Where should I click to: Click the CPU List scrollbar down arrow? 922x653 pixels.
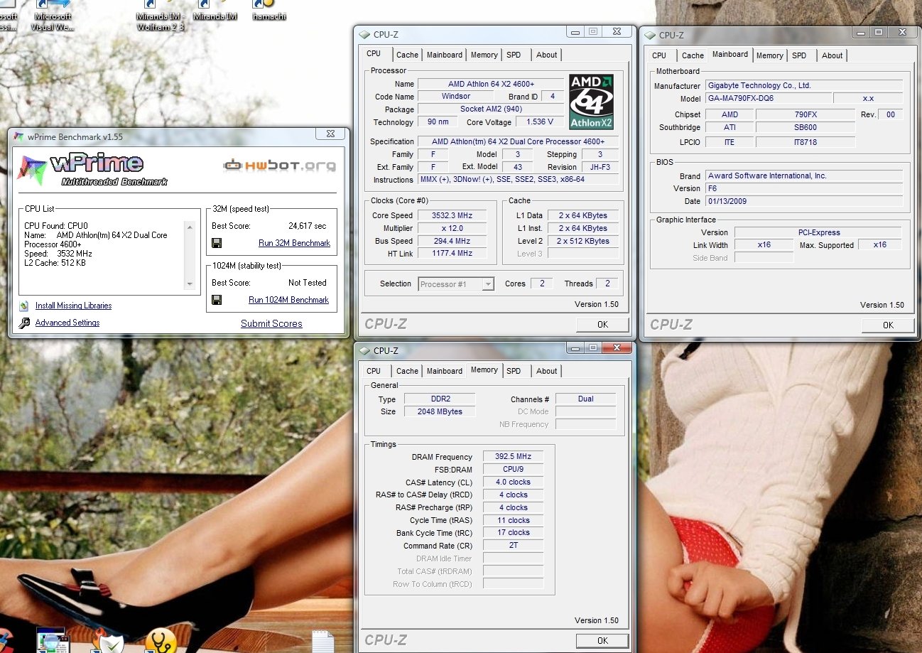pyautogui.click(x=190, y=284)
